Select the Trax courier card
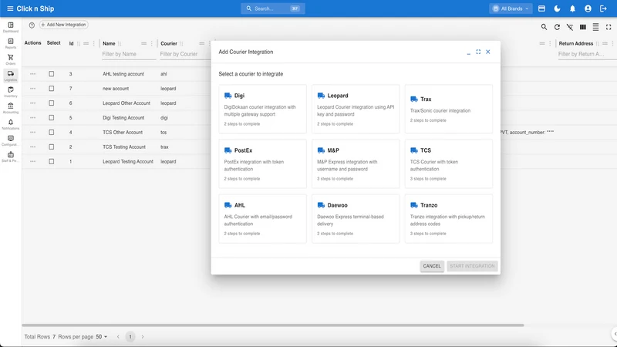The width and height of the screenshot is (617, 347). (x=449, y=109)
